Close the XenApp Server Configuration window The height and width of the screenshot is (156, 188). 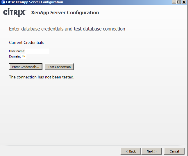click(184, 2)
